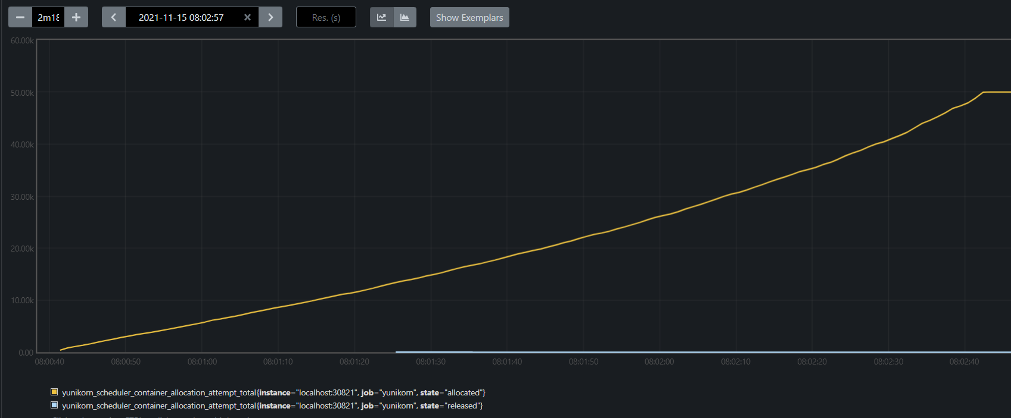This screenshot has width=1011, height=418.
Task: Switch to the unstacked line chart view
Action: (x=382, y=17)
